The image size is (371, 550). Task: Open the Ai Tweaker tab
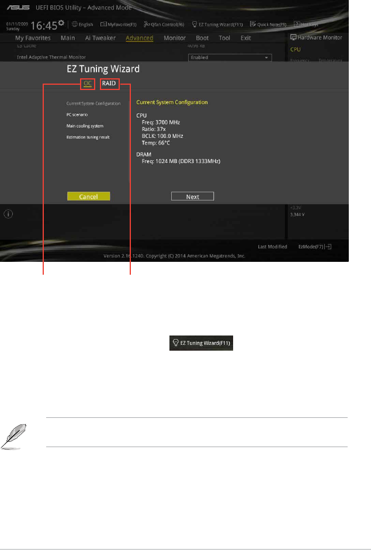pyautogui.click(x=100, y=38)
